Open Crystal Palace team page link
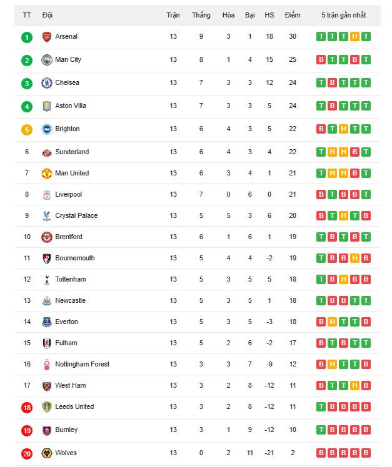Image resolution: width=392 pixels, height=467 pixels. [76, 215]
